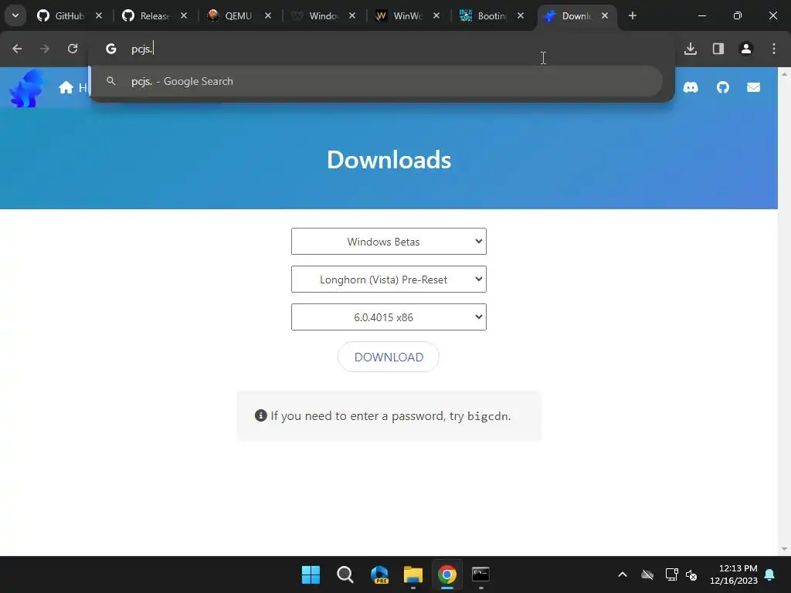Screen dimensions: 791x593
Task: Click the blue site logo
Action: coord(27,88)
